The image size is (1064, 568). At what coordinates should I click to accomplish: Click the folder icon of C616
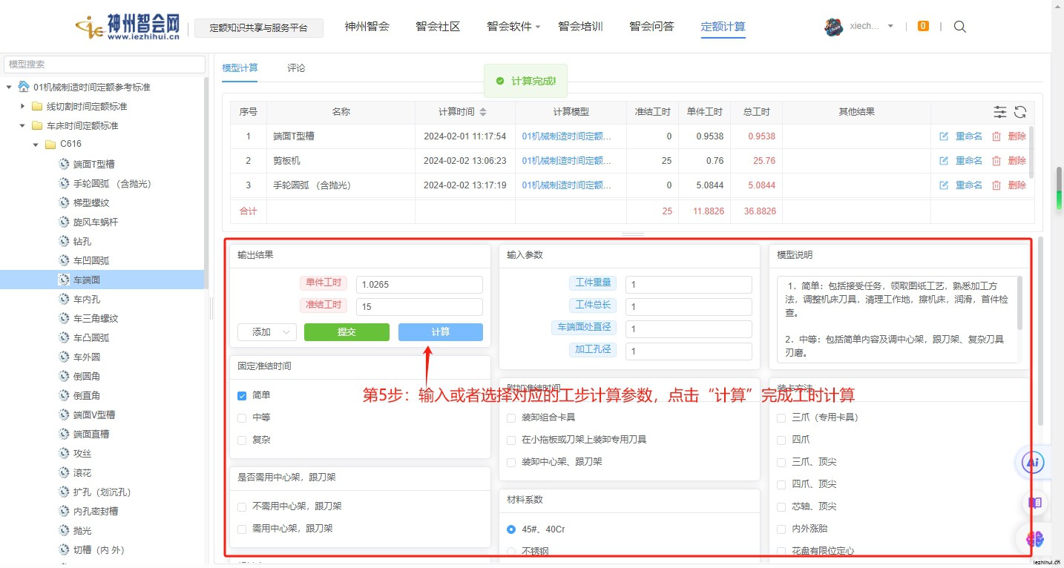point(50,145)
